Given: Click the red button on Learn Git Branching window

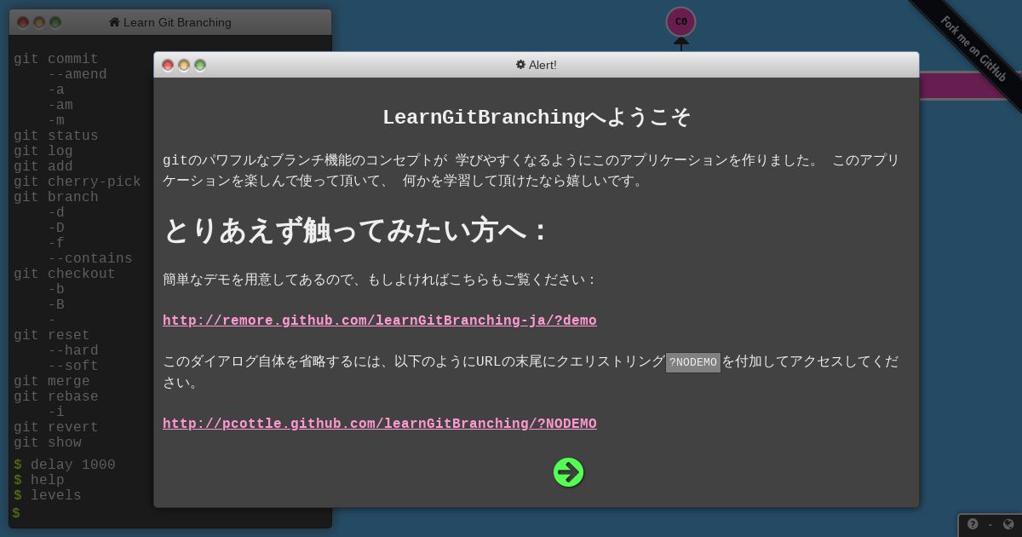Looking at the screenshot, I should coord(23,22).
